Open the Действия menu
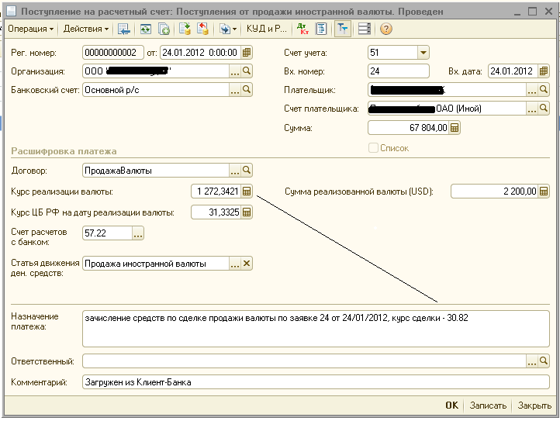 85,29
